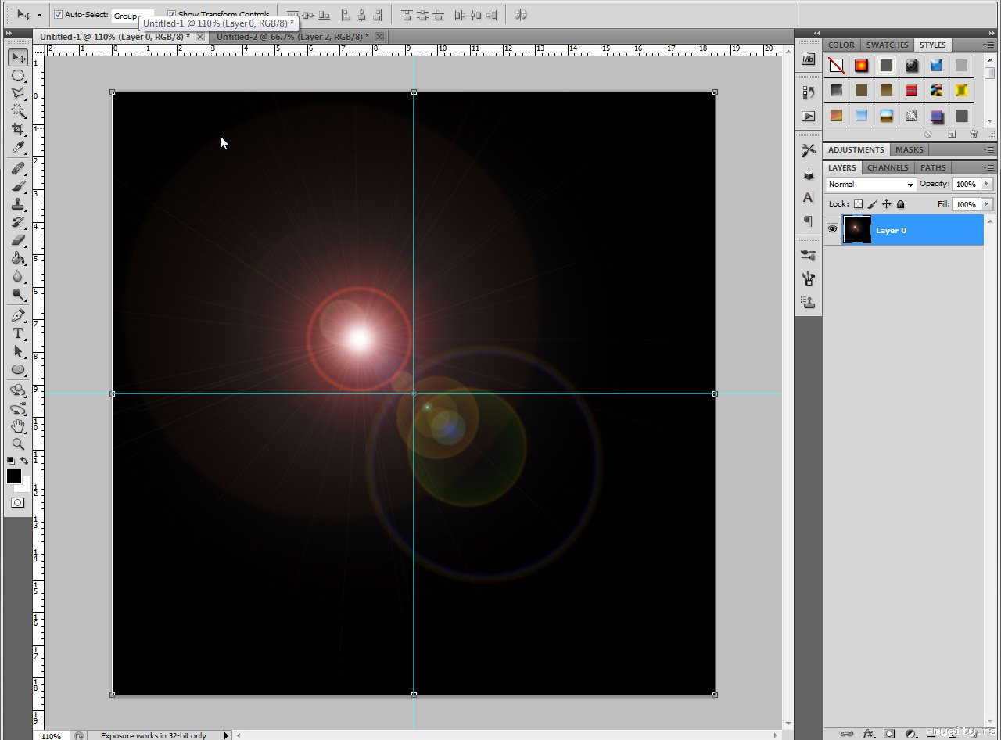1001x740 pixels.
Task: Click the foreground color swatch
Action: (x=14, y=476)
